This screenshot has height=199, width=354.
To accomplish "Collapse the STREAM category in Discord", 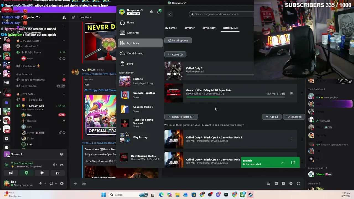I will coord(26,94).
